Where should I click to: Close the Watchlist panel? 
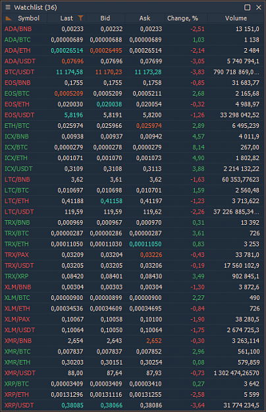259,7
